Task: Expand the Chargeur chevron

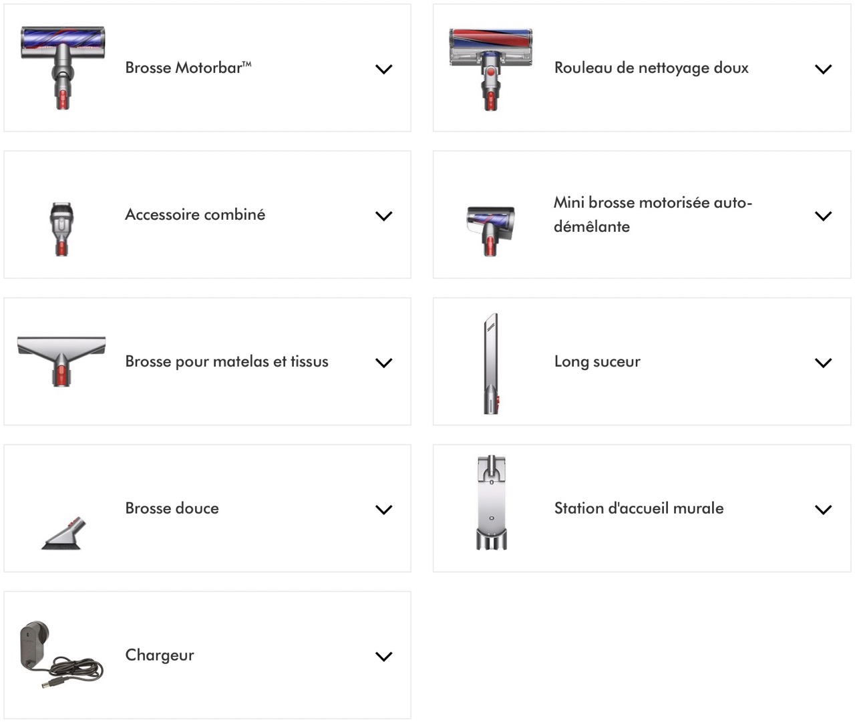Action: (x=383, y=657)
